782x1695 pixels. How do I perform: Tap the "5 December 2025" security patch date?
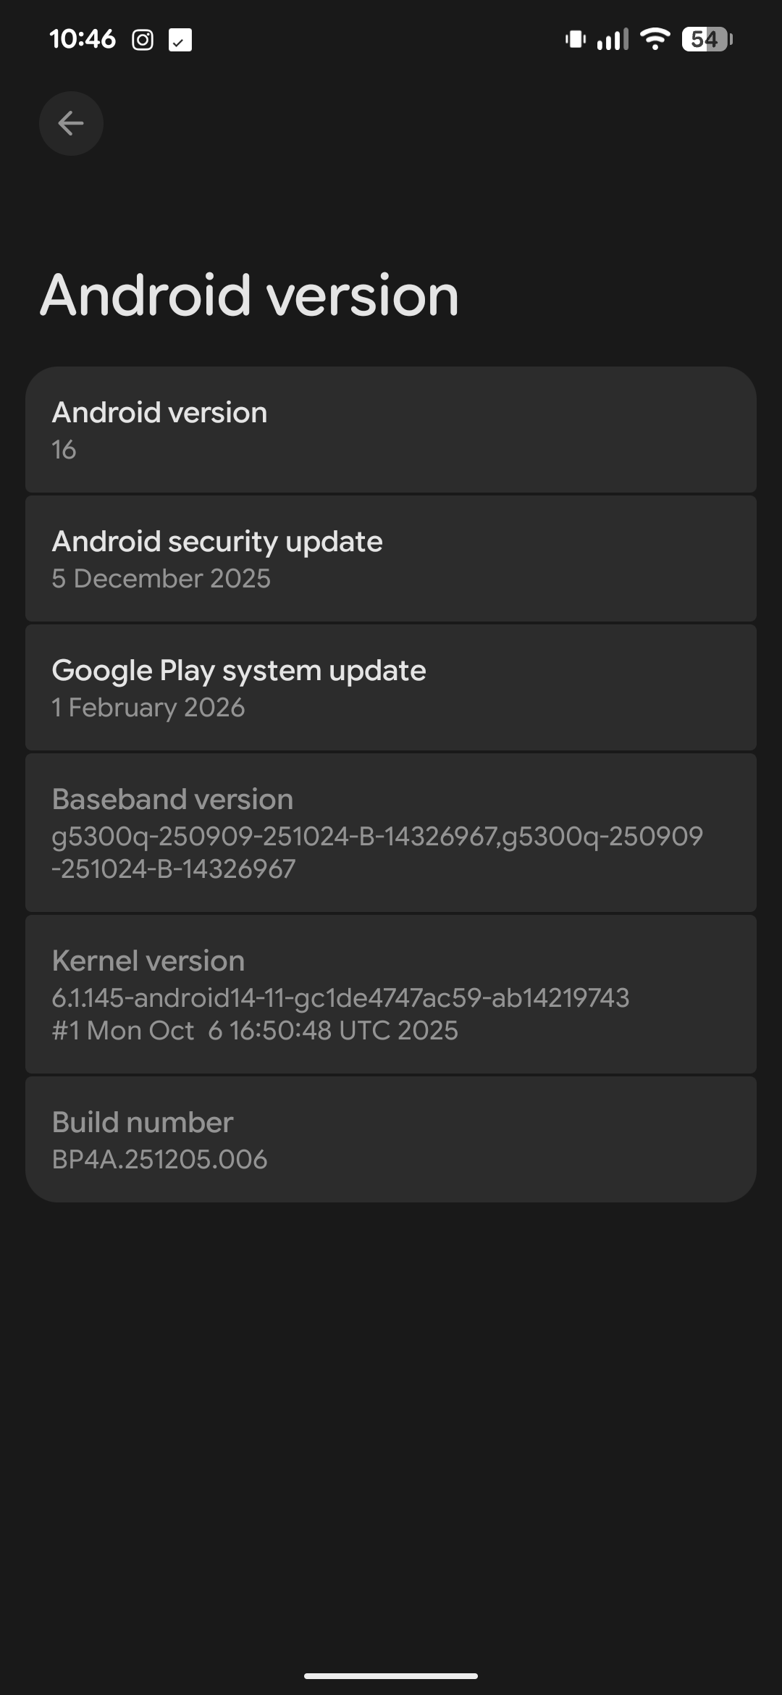[x=161, y=579]
